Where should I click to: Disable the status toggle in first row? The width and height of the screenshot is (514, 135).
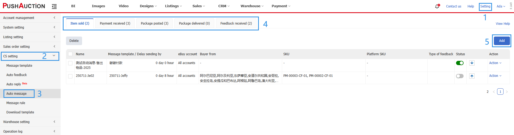460,63
